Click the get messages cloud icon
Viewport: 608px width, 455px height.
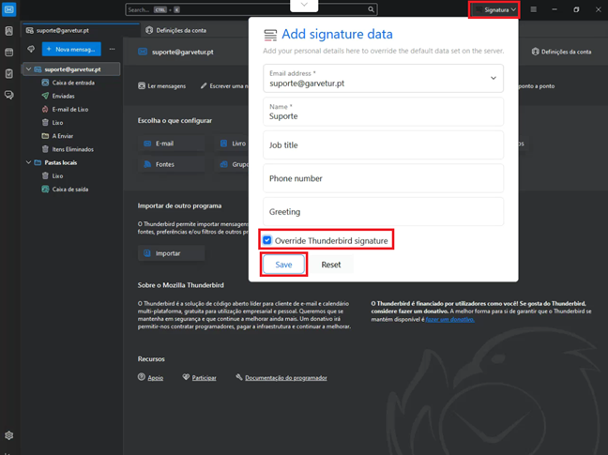[31, 49]
